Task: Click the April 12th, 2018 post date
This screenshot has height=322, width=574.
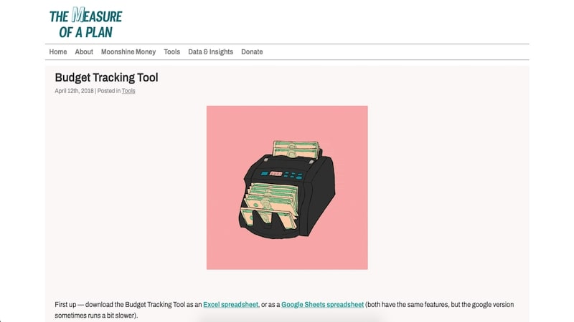Action: coord(75,91)
